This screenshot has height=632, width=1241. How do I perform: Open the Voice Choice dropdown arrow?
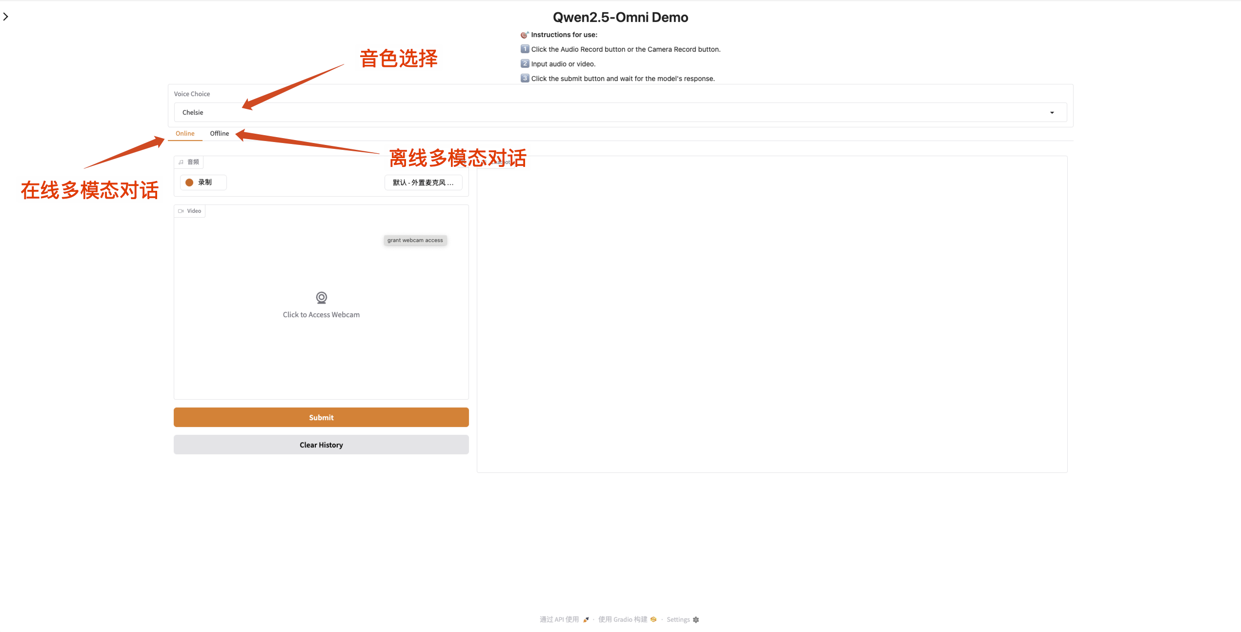1052,113
